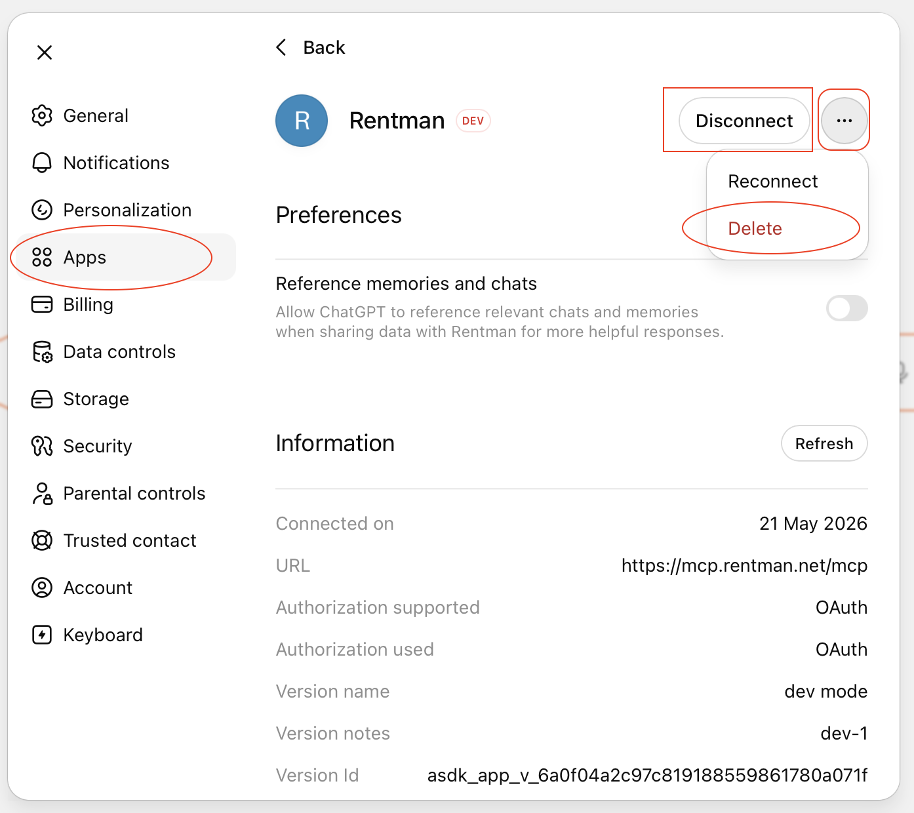Click the Version notes value dev-1
This screenshot has width=914, height=813.
pyautogui.click(x=844, y=733)
